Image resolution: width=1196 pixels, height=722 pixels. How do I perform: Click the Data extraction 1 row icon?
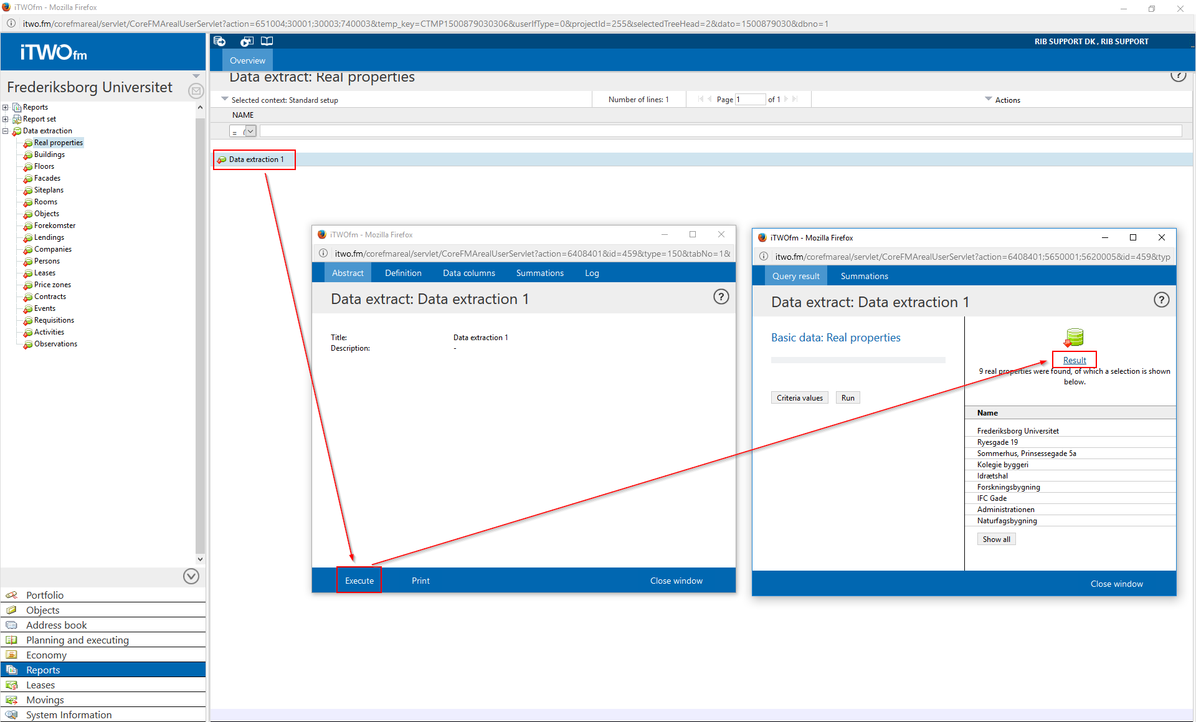(222, 160)
